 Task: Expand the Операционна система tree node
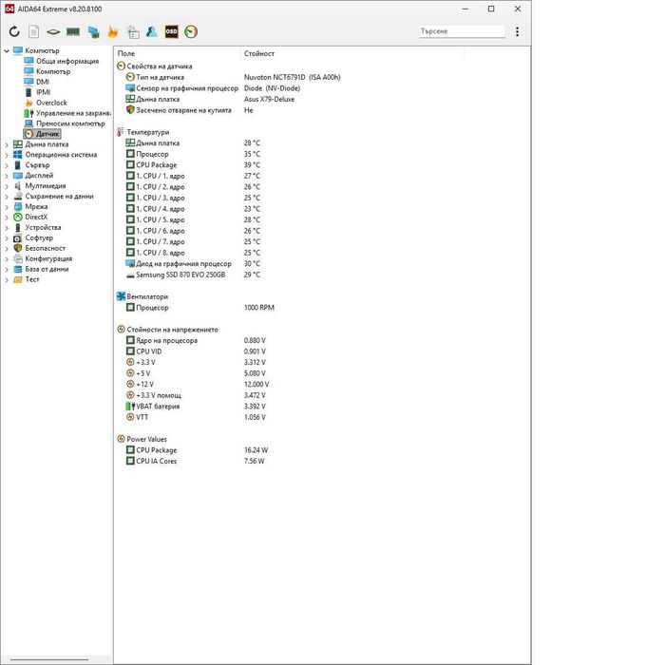7,155
